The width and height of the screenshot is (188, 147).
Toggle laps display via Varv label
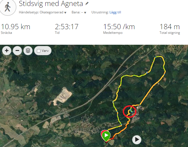[x=45, y=51]
